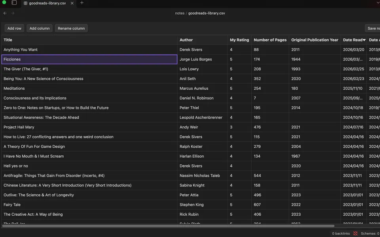380x237 pixels.
Task: Navigate back with the left arrow
Action: point(5,13)
